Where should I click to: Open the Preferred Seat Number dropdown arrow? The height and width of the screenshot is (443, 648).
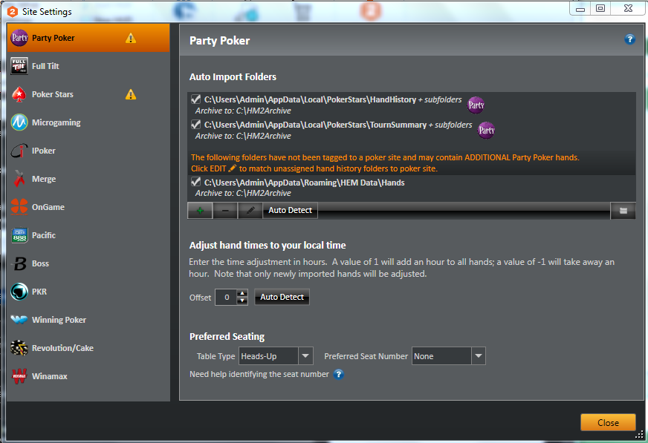pyautogui.click(x=478, y=356)
